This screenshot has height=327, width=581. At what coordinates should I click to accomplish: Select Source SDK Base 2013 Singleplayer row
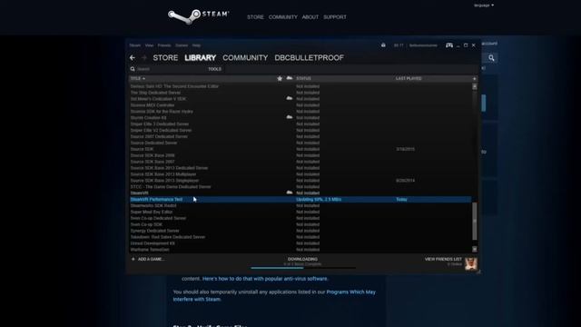tap(300, 181)
